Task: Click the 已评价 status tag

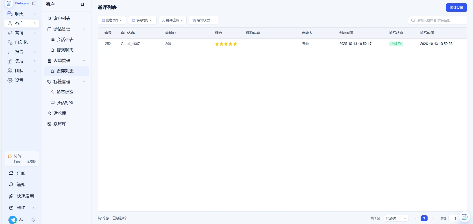Action: [396, 44]
